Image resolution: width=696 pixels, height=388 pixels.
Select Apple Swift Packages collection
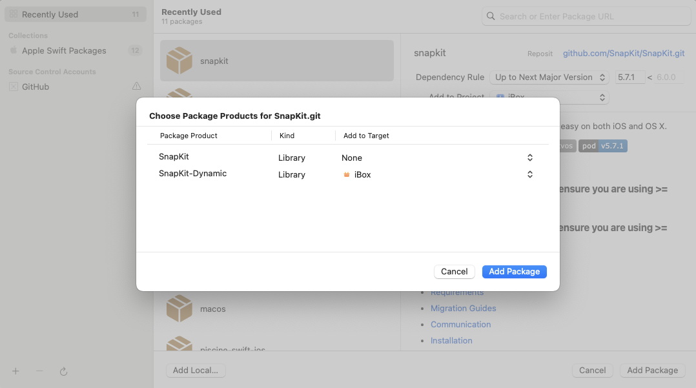64,50
